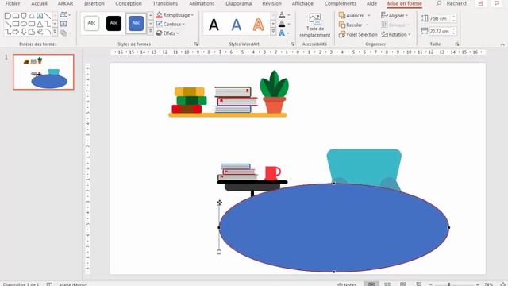
Task: Select the freeform scribble shape
Action: pos(40,32)
